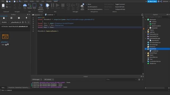Click the What's New button

tap(152, 1)
